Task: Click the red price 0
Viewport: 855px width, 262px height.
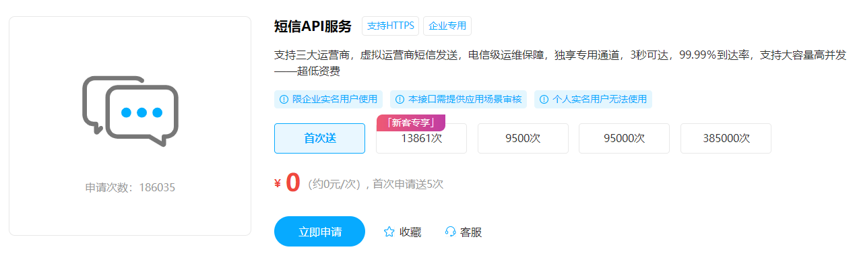Action: pyautogui.click(x=292, y=183)
